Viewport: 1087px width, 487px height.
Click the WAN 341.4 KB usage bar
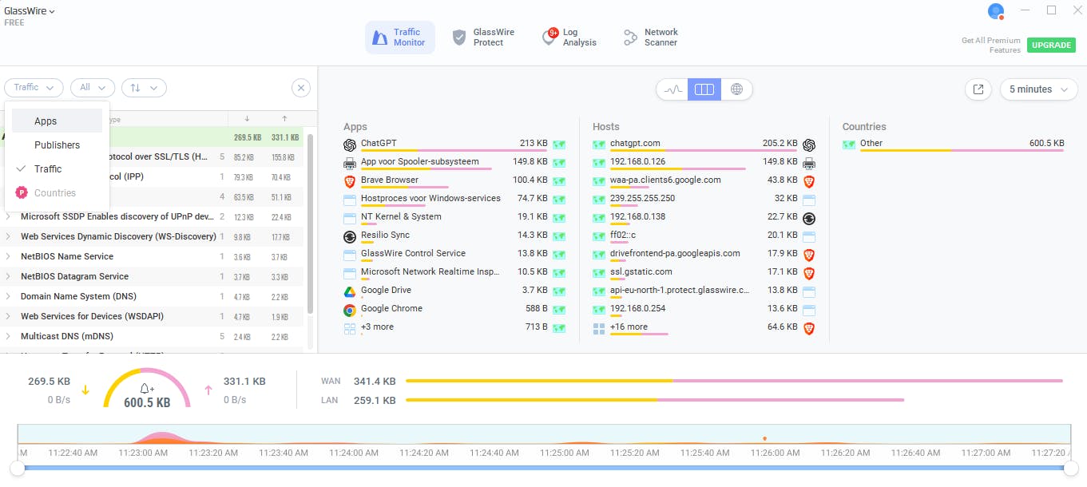[735, 381]
